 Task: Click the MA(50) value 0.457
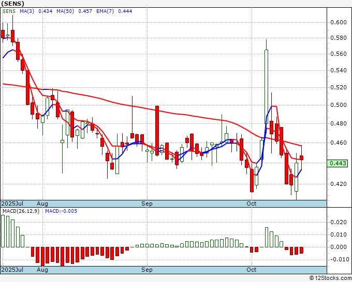(x=85, y=11)
